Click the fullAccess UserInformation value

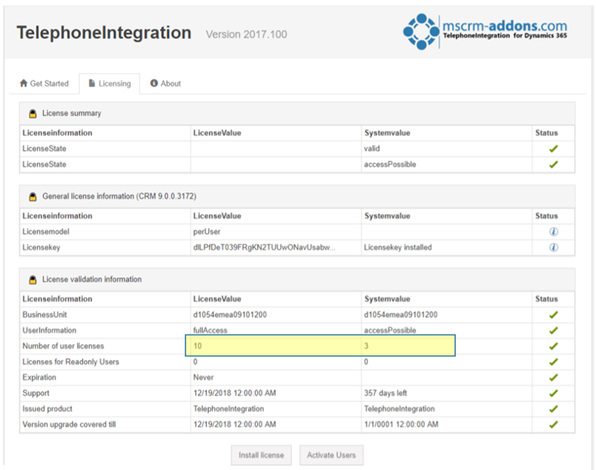point(210,331)
